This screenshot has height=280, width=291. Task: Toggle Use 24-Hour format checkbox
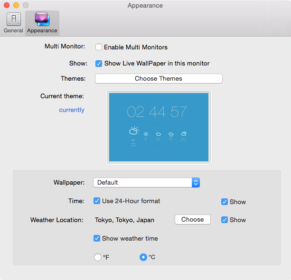coord(97,201)
